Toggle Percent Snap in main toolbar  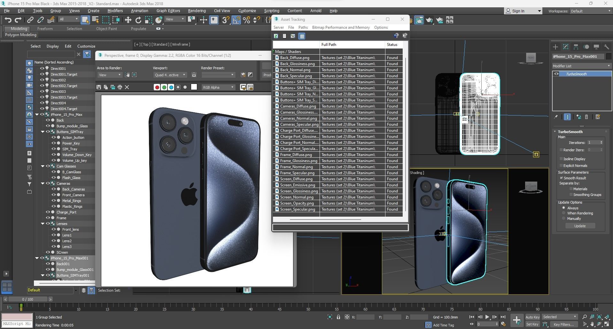coord(246,20)
